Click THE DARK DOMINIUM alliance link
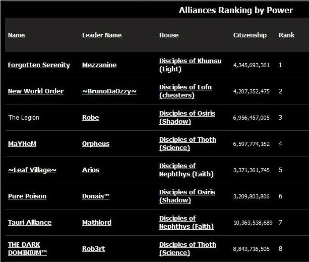This screenshot has width=309, height=262. pos(28,248)
